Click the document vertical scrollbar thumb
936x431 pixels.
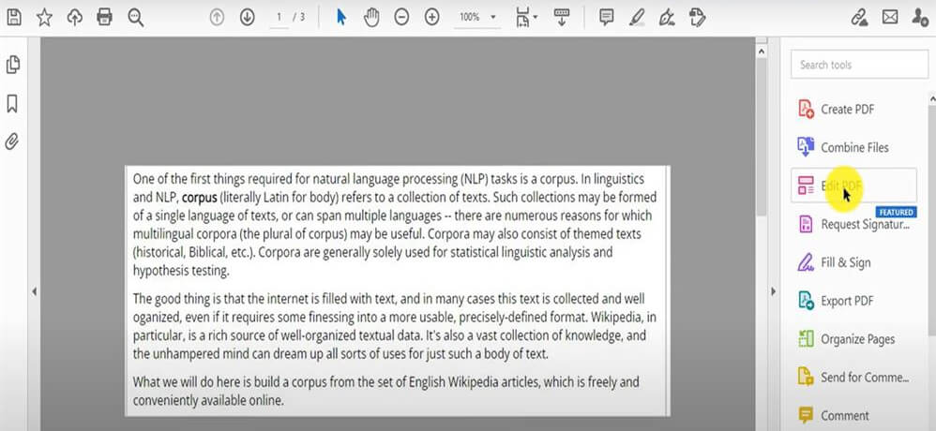[762, 137]
